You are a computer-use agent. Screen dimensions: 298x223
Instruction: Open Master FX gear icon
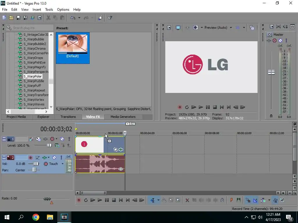click(274, 40)
